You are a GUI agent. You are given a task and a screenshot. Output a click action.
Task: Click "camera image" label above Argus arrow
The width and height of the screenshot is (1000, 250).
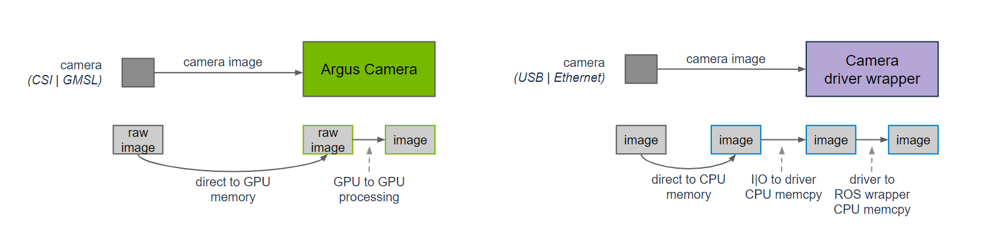click(x=222, y=62)
